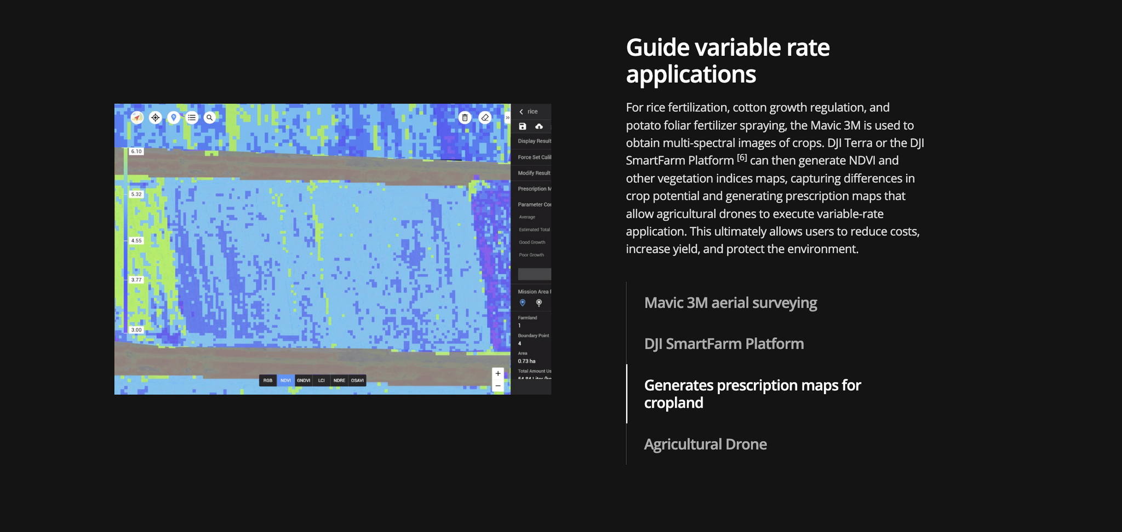Screen dimensions: 1122x532
Task: Click the NDVI color scale bar
Action: 126,240
